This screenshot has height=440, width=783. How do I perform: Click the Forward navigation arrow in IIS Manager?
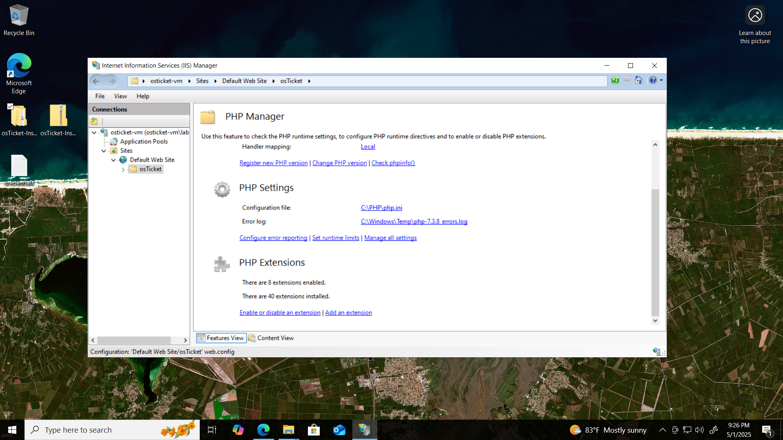[112, 81]
